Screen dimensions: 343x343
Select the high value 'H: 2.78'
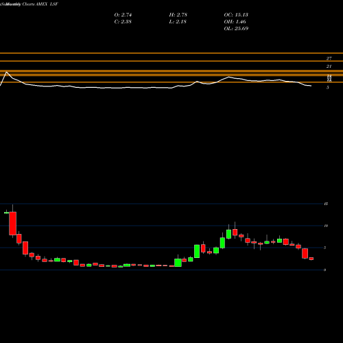point(178,14)
